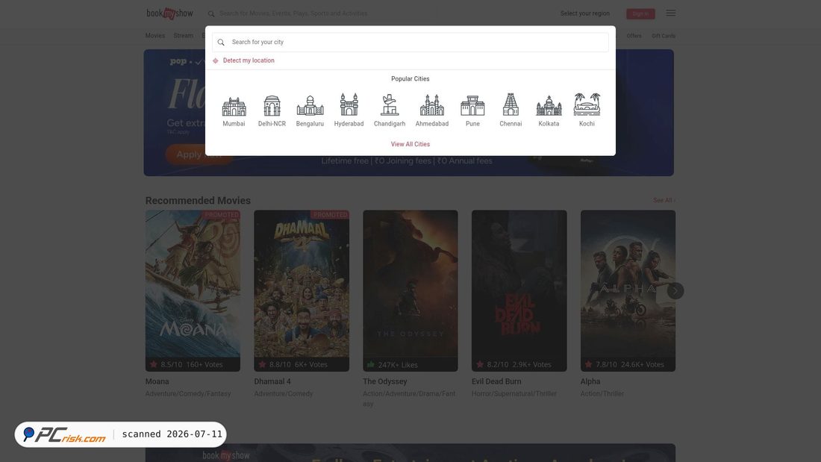Advance the movies carousel with the arrow
The height and width of the screenshot is (462, 821).
tap(675, 291)
